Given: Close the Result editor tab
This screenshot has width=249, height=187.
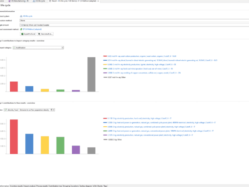Looking at the screenshot, I should click(x=98, y=1).
